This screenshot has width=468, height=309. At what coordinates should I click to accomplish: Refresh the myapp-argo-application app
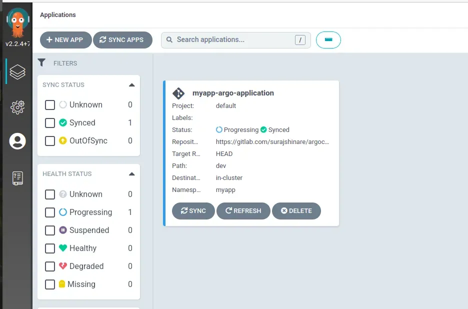pos(243,211)
